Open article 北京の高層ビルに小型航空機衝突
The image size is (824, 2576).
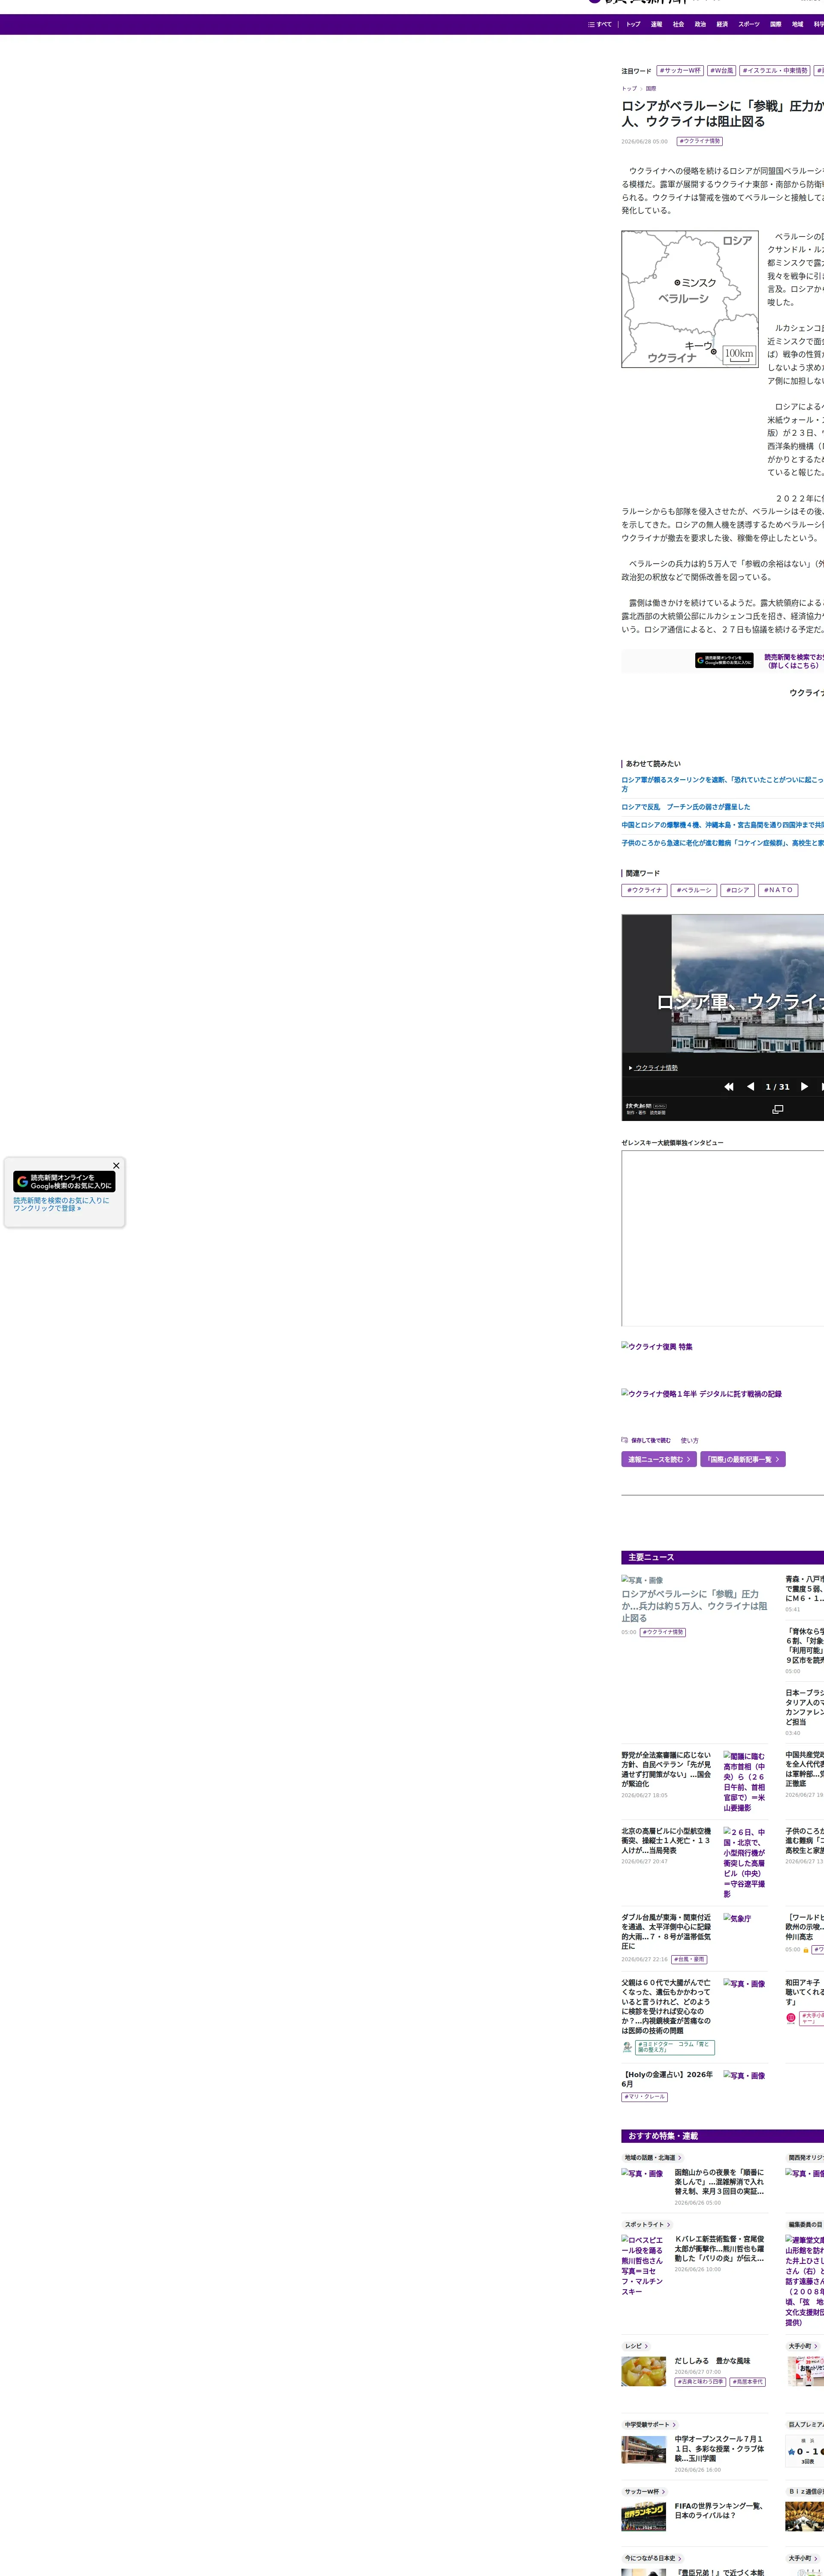(666, 1841)
